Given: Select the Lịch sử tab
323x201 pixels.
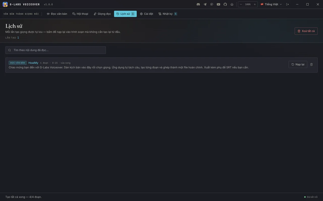Looking at the screenshot, I should (125, 14).
